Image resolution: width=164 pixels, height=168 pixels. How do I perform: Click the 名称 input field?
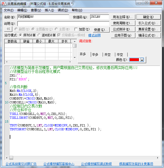(43, 17)
